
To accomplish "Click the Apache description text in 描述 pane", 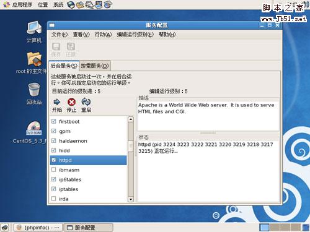I will click(x=206, y=108).
